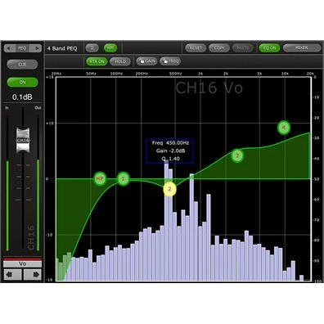Screen dimensions: 324x324
Task: Toggle the channel ON button
Action: 22,82
